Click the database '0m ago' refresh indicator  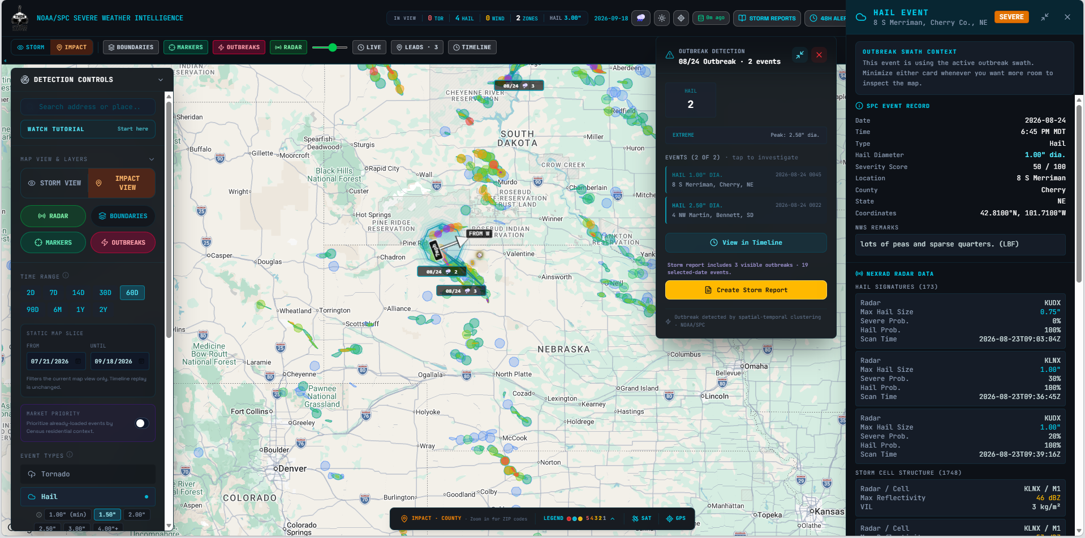click(711, 18)
